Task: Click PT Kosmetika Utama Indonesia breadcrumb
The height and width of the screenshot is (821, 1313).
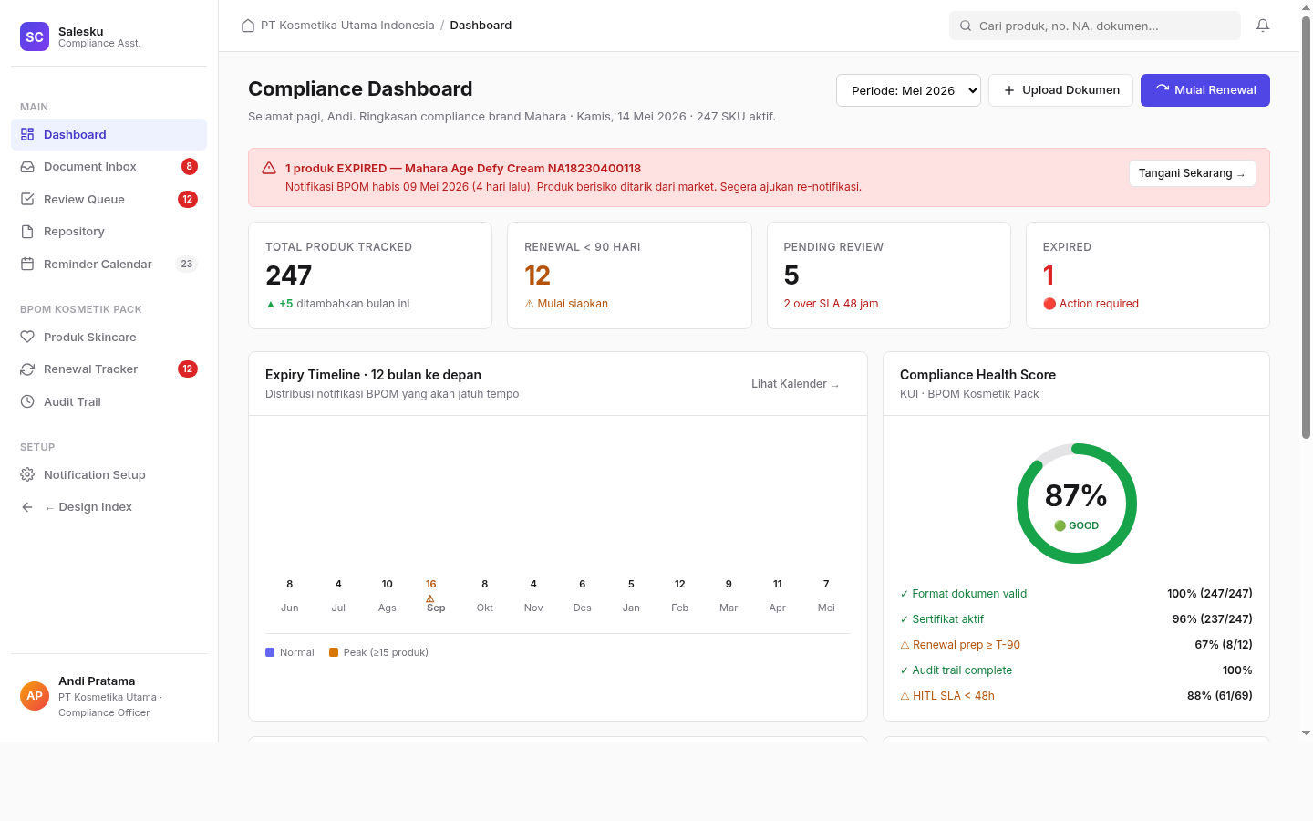Action: 347,26
